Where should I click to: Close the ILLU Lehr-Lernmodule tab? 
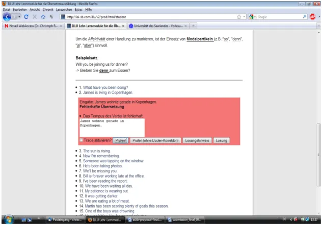pos(123,26)
